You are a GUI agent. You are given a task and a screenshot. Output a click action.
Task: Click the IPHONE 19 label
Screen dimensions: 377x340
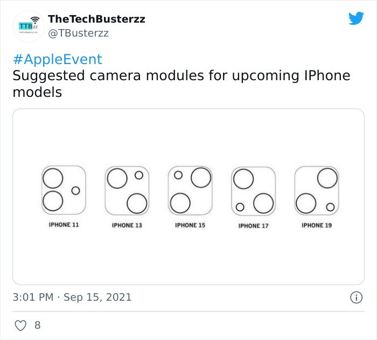317,225
